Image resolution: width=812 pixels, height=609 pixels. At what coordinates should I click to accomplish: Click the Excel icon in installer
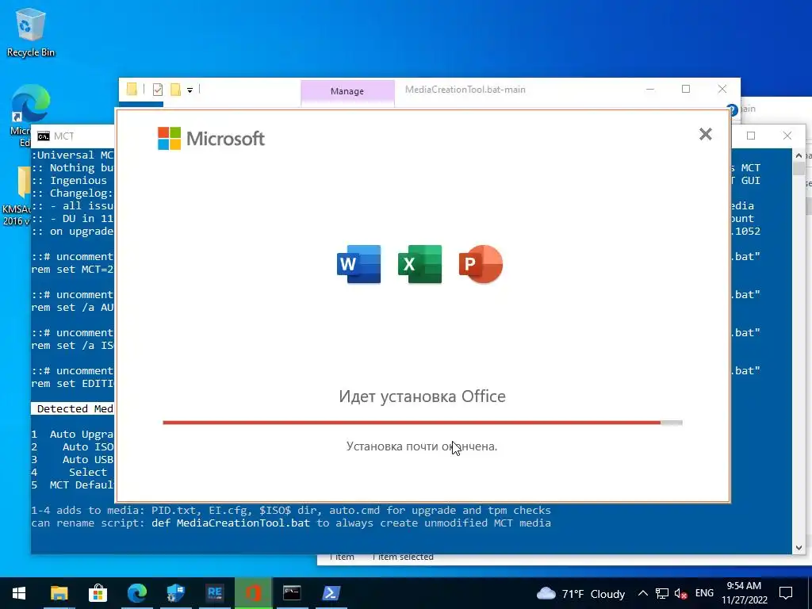point(420,264)
